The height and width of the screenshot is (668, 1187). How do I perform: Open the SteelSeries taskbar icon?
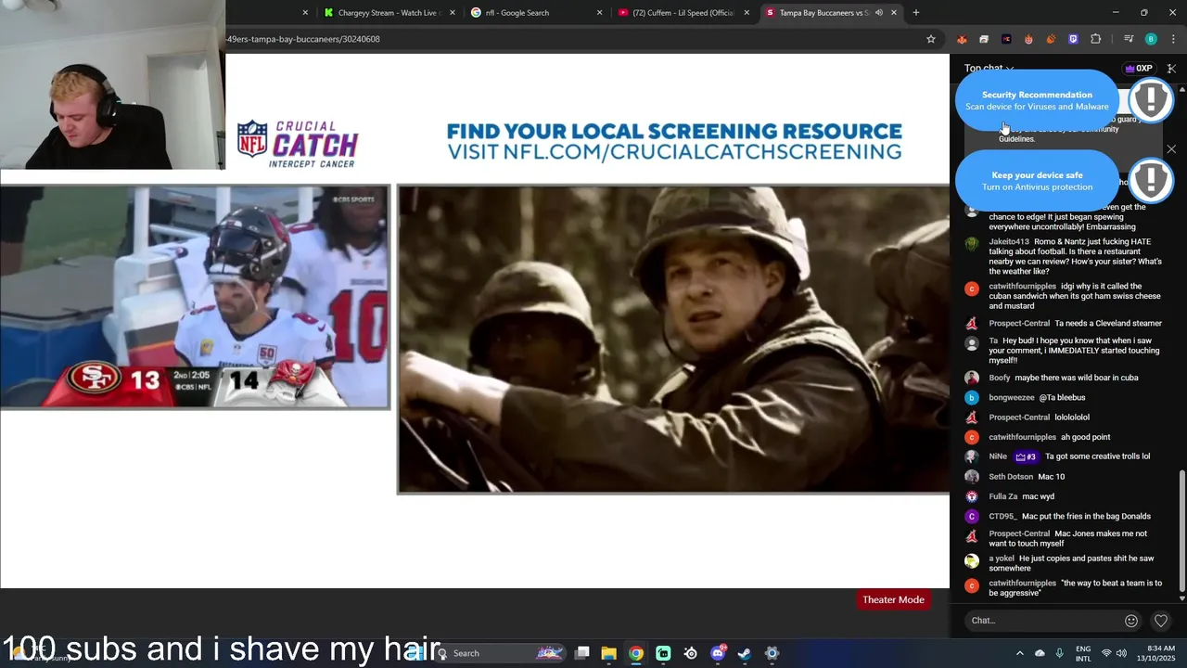[691, 653]
